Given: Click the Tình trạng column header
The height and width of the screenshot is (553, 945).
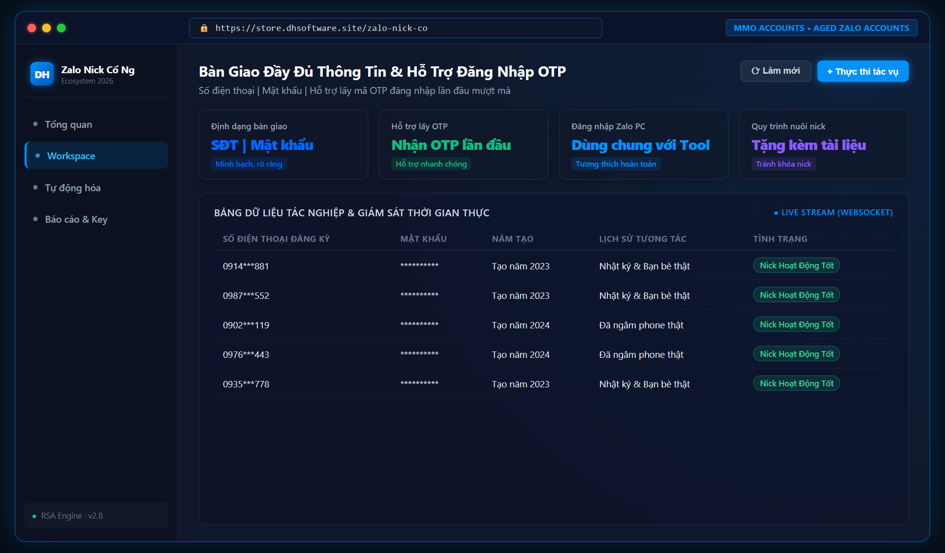Looking at the screenshot, I should click(780, 239).
